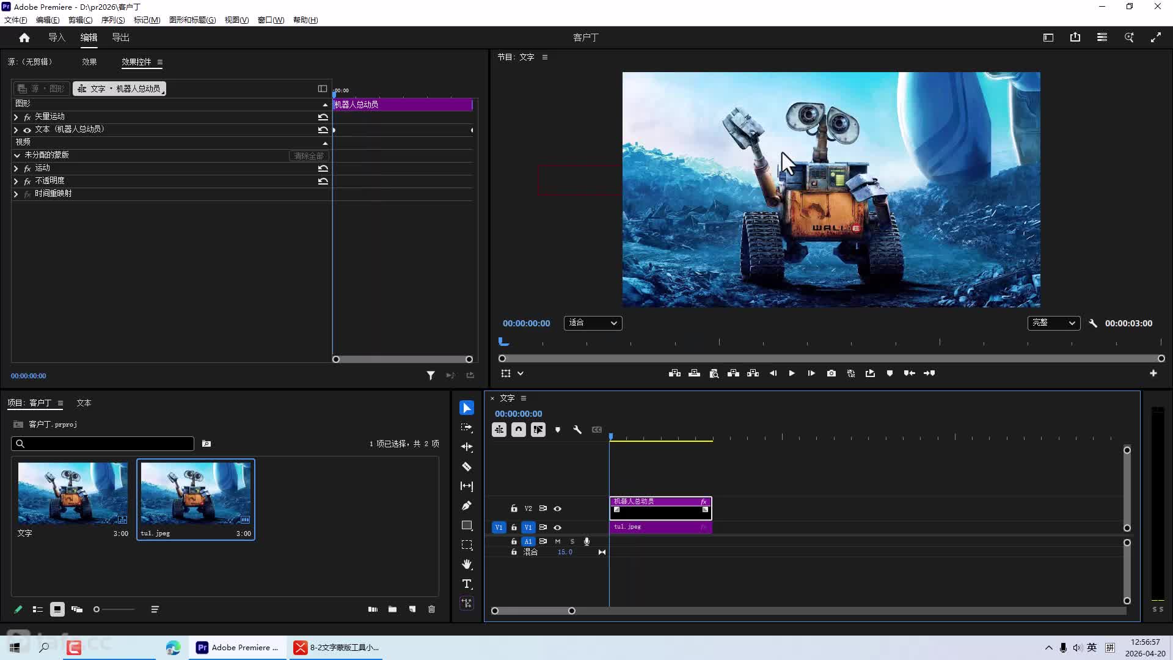The width and height of the screenshot is (1173, 660).
Task: Switch to the 效果 tab
Action: [x=89, y=62]
